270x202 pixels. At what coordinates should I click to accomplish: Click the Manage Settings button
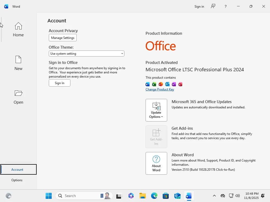coord(62,38)
